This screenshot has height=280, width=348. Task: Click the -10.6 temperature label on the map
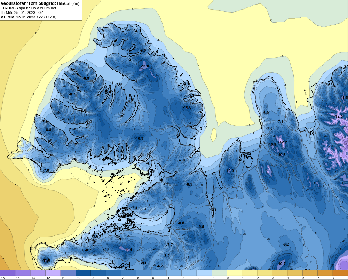click(187, 107)
